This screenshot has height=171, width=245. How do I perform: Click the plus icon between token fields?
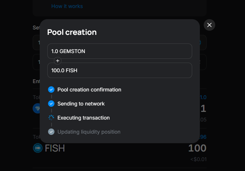pos(58,61)
